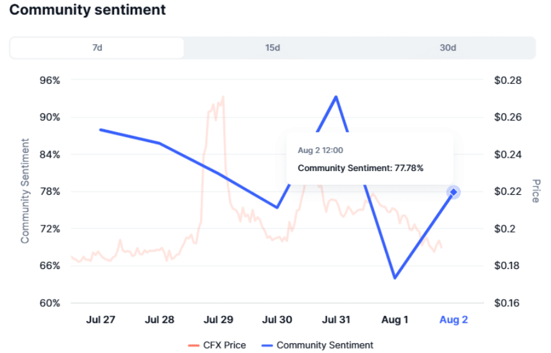The width and height of the screenshot is (551, 353).
Task: Click the Jul 28 sentiment line point
Action: tap(160, 143)
